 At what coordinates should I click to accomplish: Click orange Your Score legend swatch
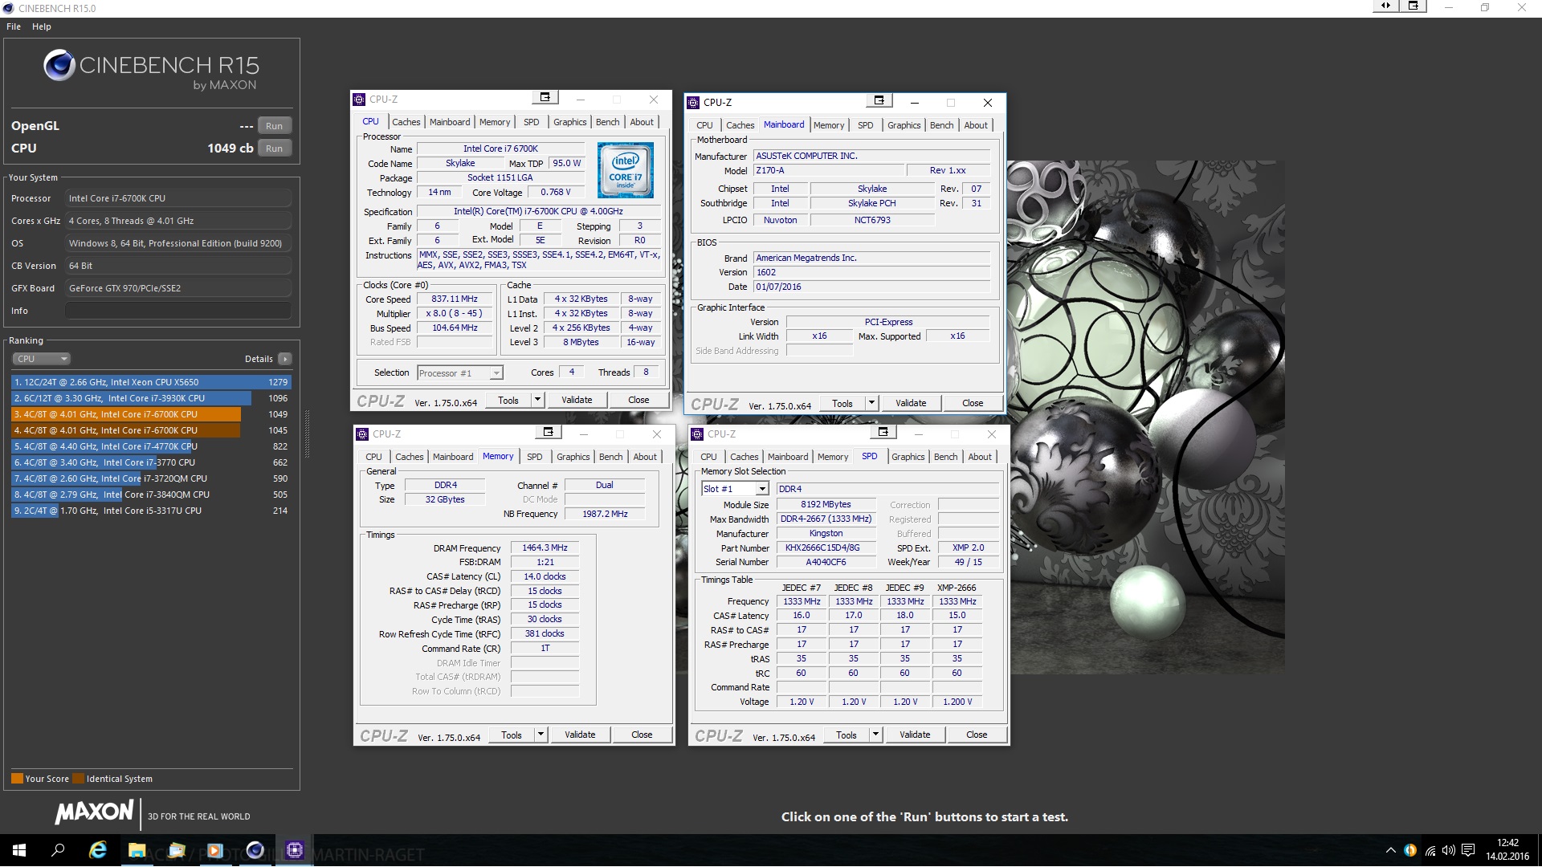coord(17,778)
